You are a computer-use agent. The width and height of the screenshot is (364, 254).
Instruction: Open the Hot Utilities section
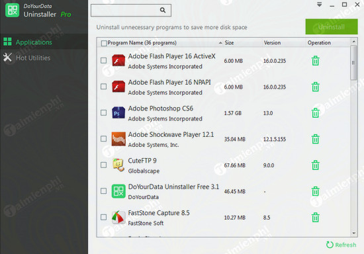(x=44, y=58)
